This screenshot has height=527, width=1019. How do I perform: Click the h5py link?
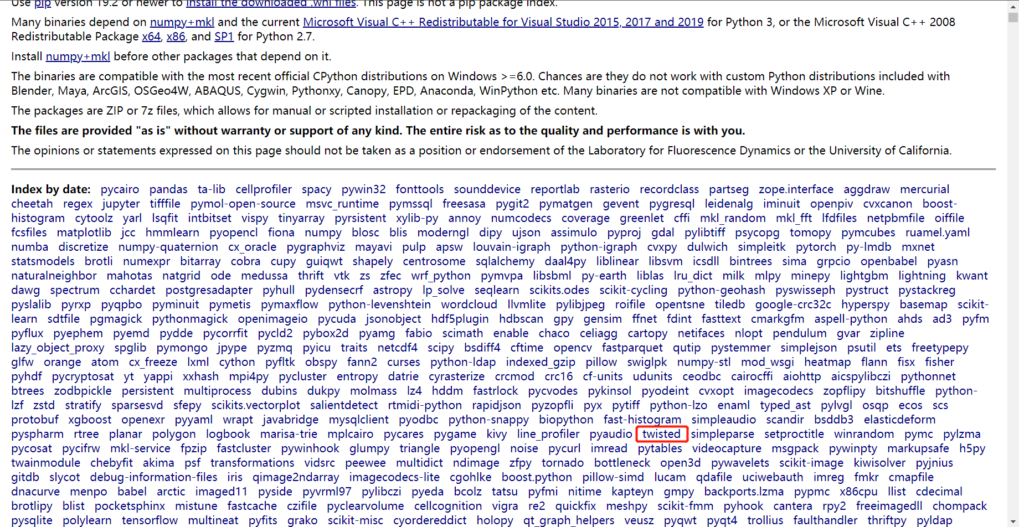[x=972, y=448]
